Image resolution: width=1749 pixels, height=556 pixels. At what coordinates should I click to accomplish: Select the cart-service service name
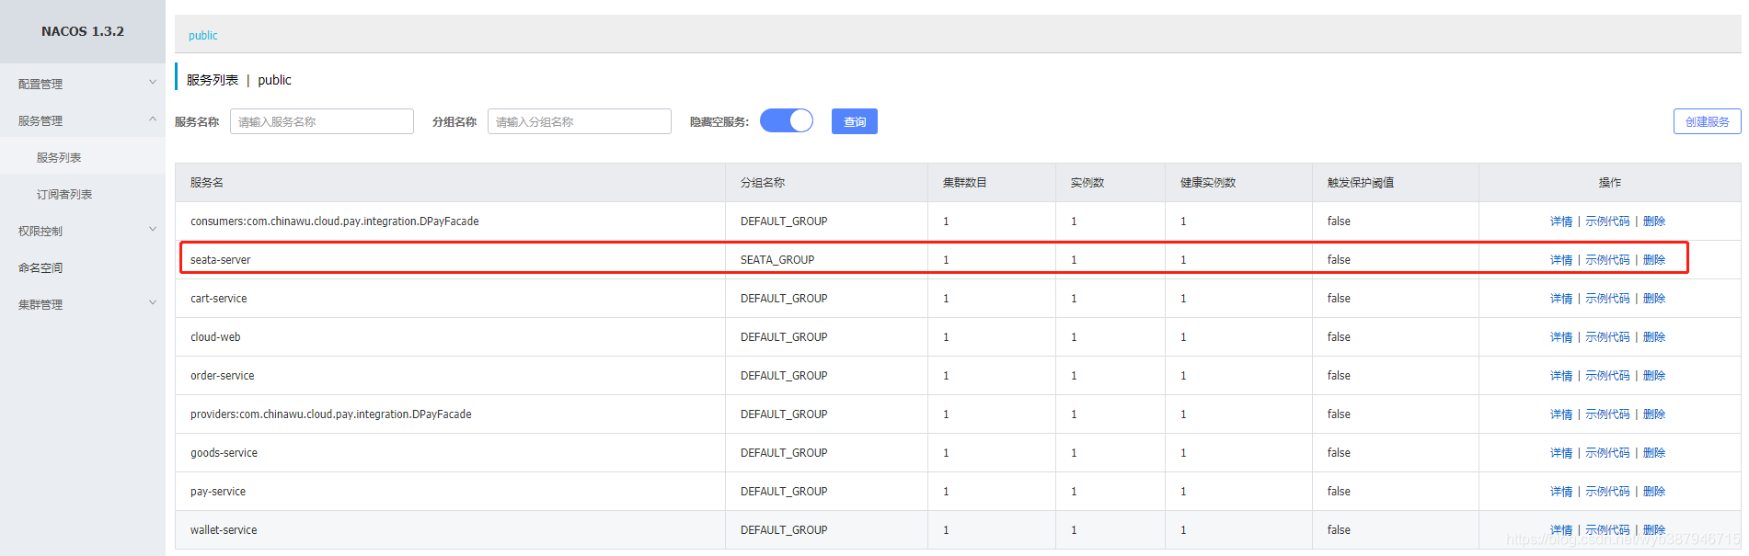tap(219, 299)
